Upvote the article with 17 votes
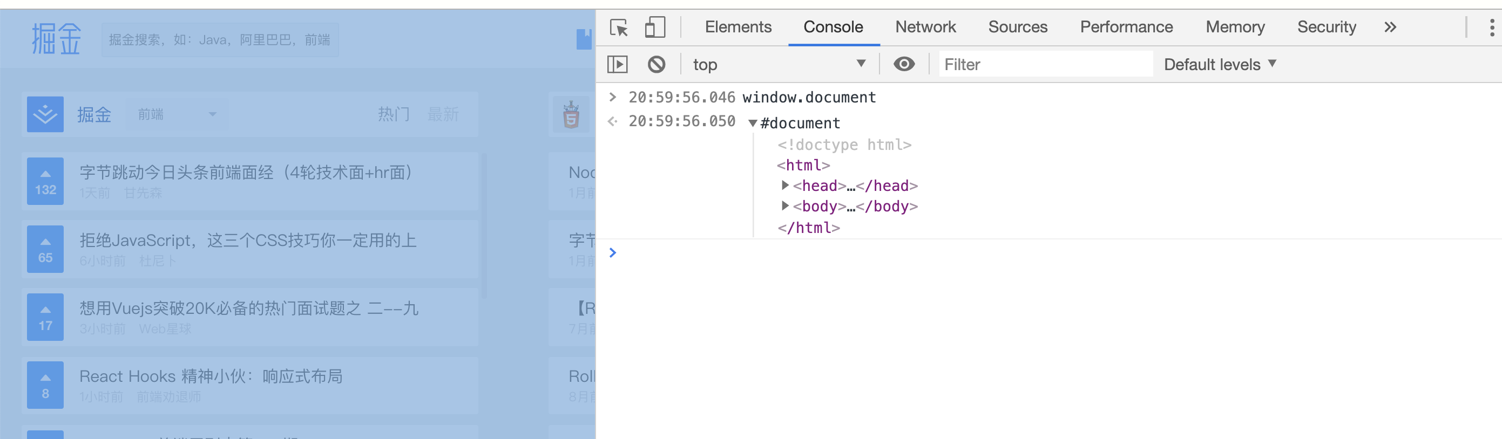 [x=45, y=317]
